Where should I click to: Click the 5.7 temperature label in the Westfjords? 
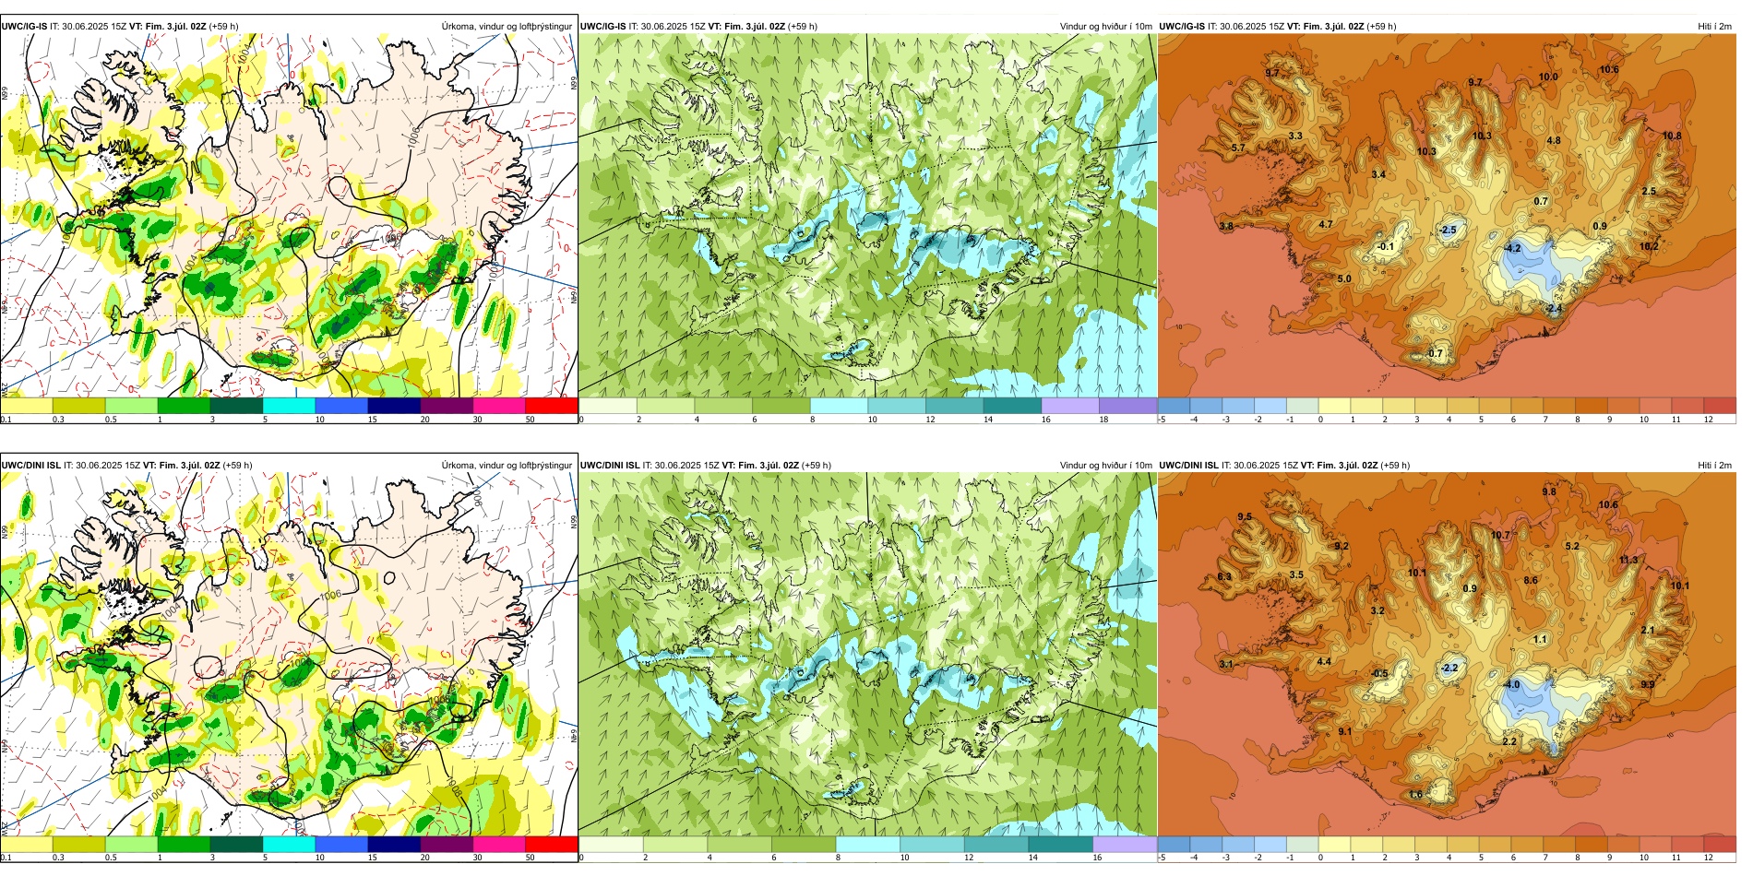[x=1238, y=148]
